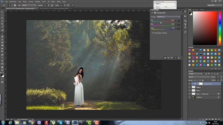Select the Healing Brush tool

2,30
